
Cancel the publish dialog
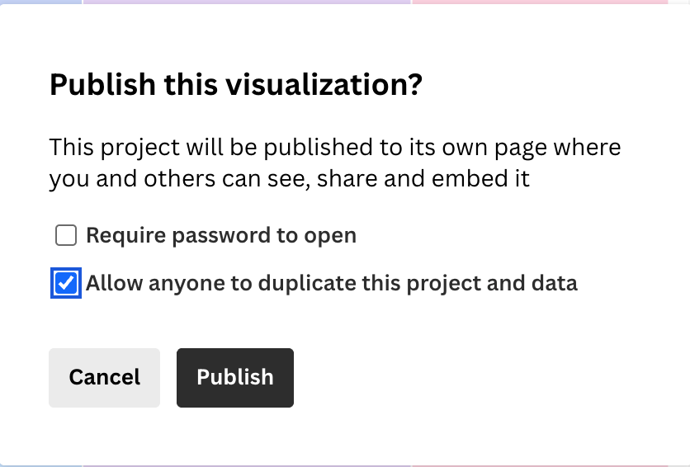click(x=104, y=378)
